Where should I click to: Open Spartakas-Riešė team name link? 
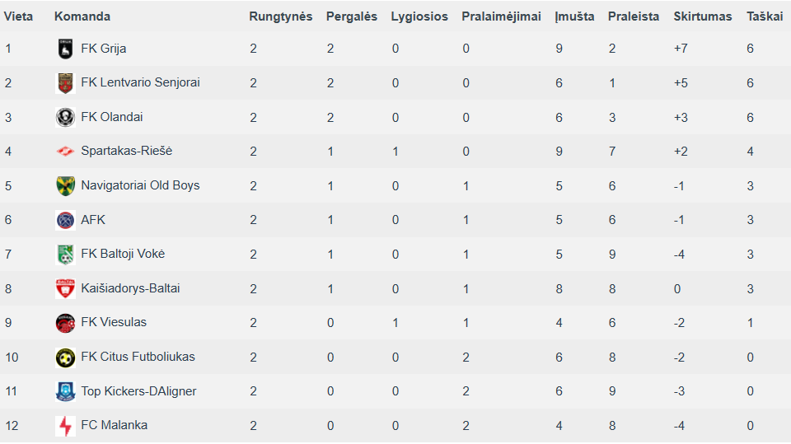(127, 151)
